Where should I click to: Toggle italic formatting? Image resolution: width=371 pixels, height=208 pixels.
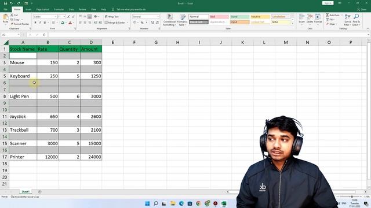point(40,23)
